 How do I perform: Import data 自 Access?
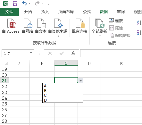(11, 26)
